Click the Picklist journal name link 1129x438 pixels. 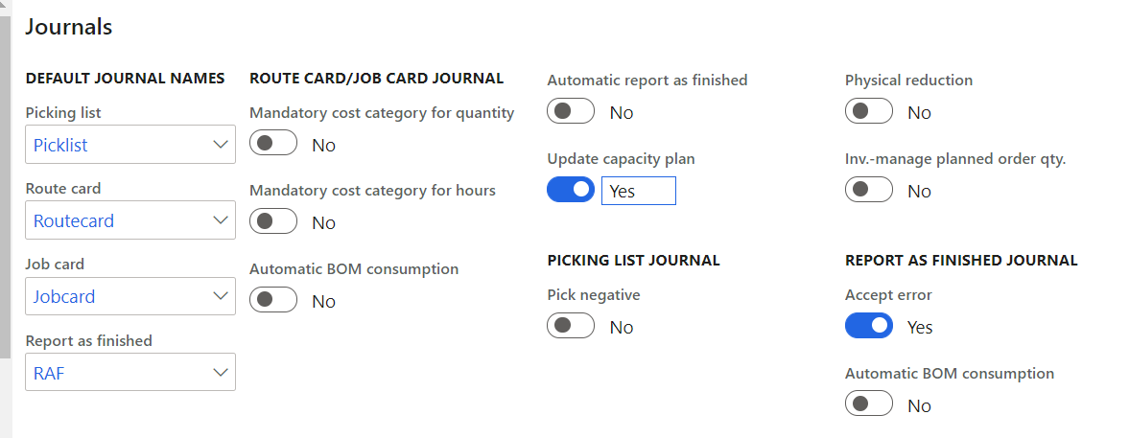click(x=61, y=145)
